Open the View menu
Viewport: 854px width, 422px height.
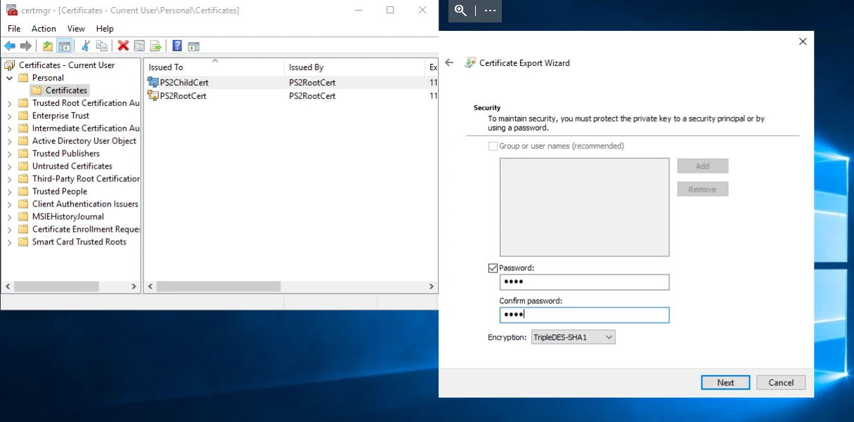(76, 29)
